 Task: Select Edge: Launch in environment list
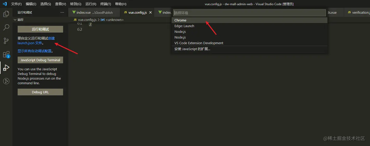249,26
